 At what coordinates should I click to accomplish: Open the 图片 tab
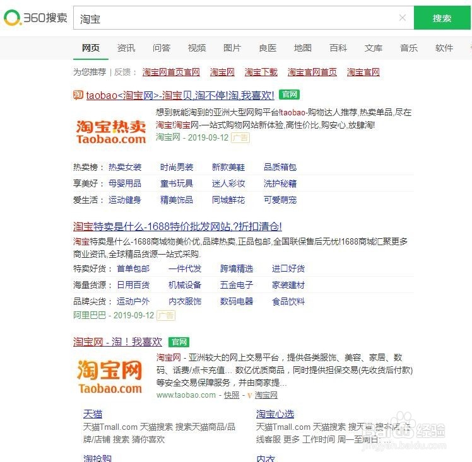(x=232, y=47)
